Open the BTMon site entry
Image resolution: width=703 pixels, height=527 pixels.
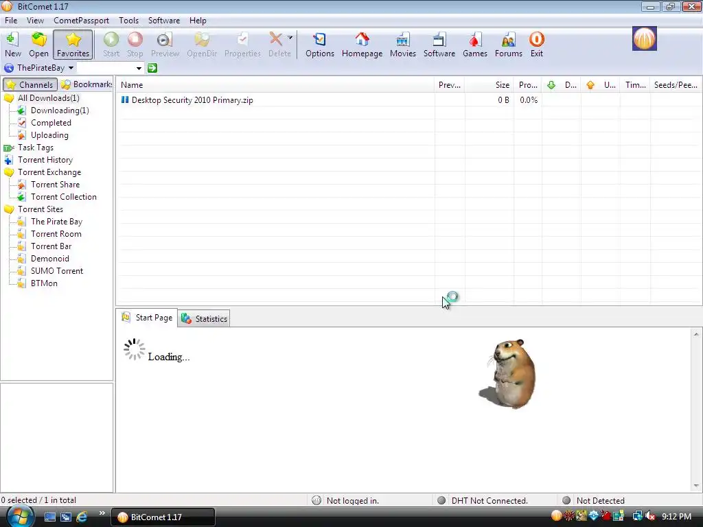tap(44, 283)
